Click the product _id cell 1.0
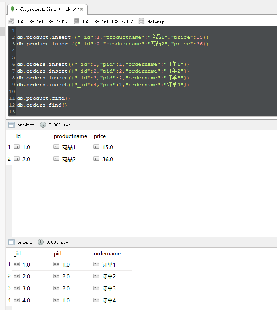 (x=32, y=147)
